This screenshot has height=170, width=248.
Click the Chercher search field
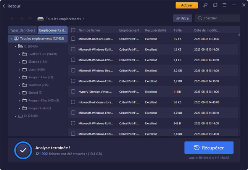coord(217,18)
